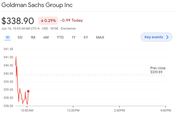176x116 pixels.
Task: Open the 5Y time range
Action: pos(86,37)
